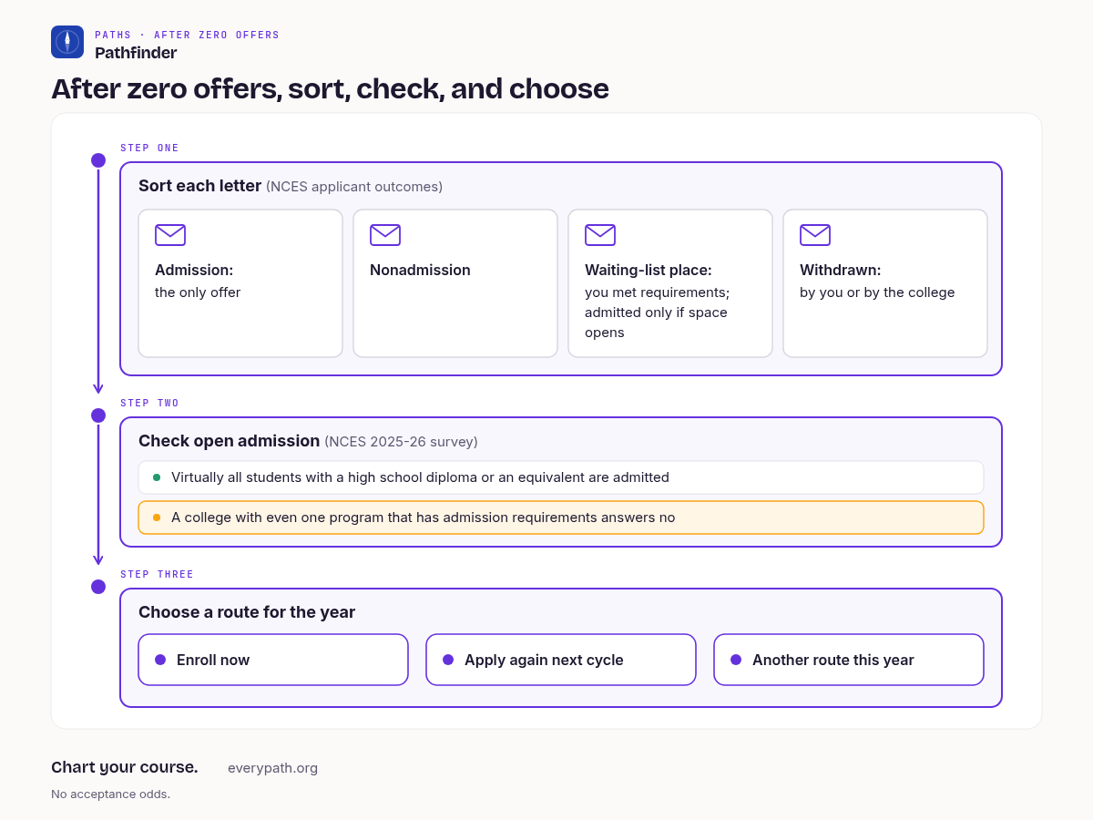Click the envelope icon above Nonadmission
This screenshot has height=820, width=1093.
(x=385, y=235)
